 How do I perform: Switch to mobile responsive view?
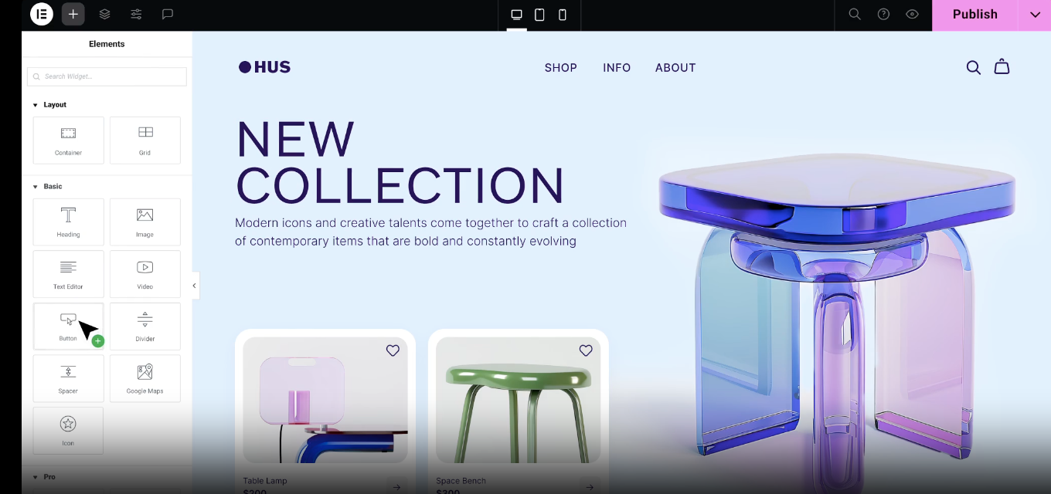563,15
